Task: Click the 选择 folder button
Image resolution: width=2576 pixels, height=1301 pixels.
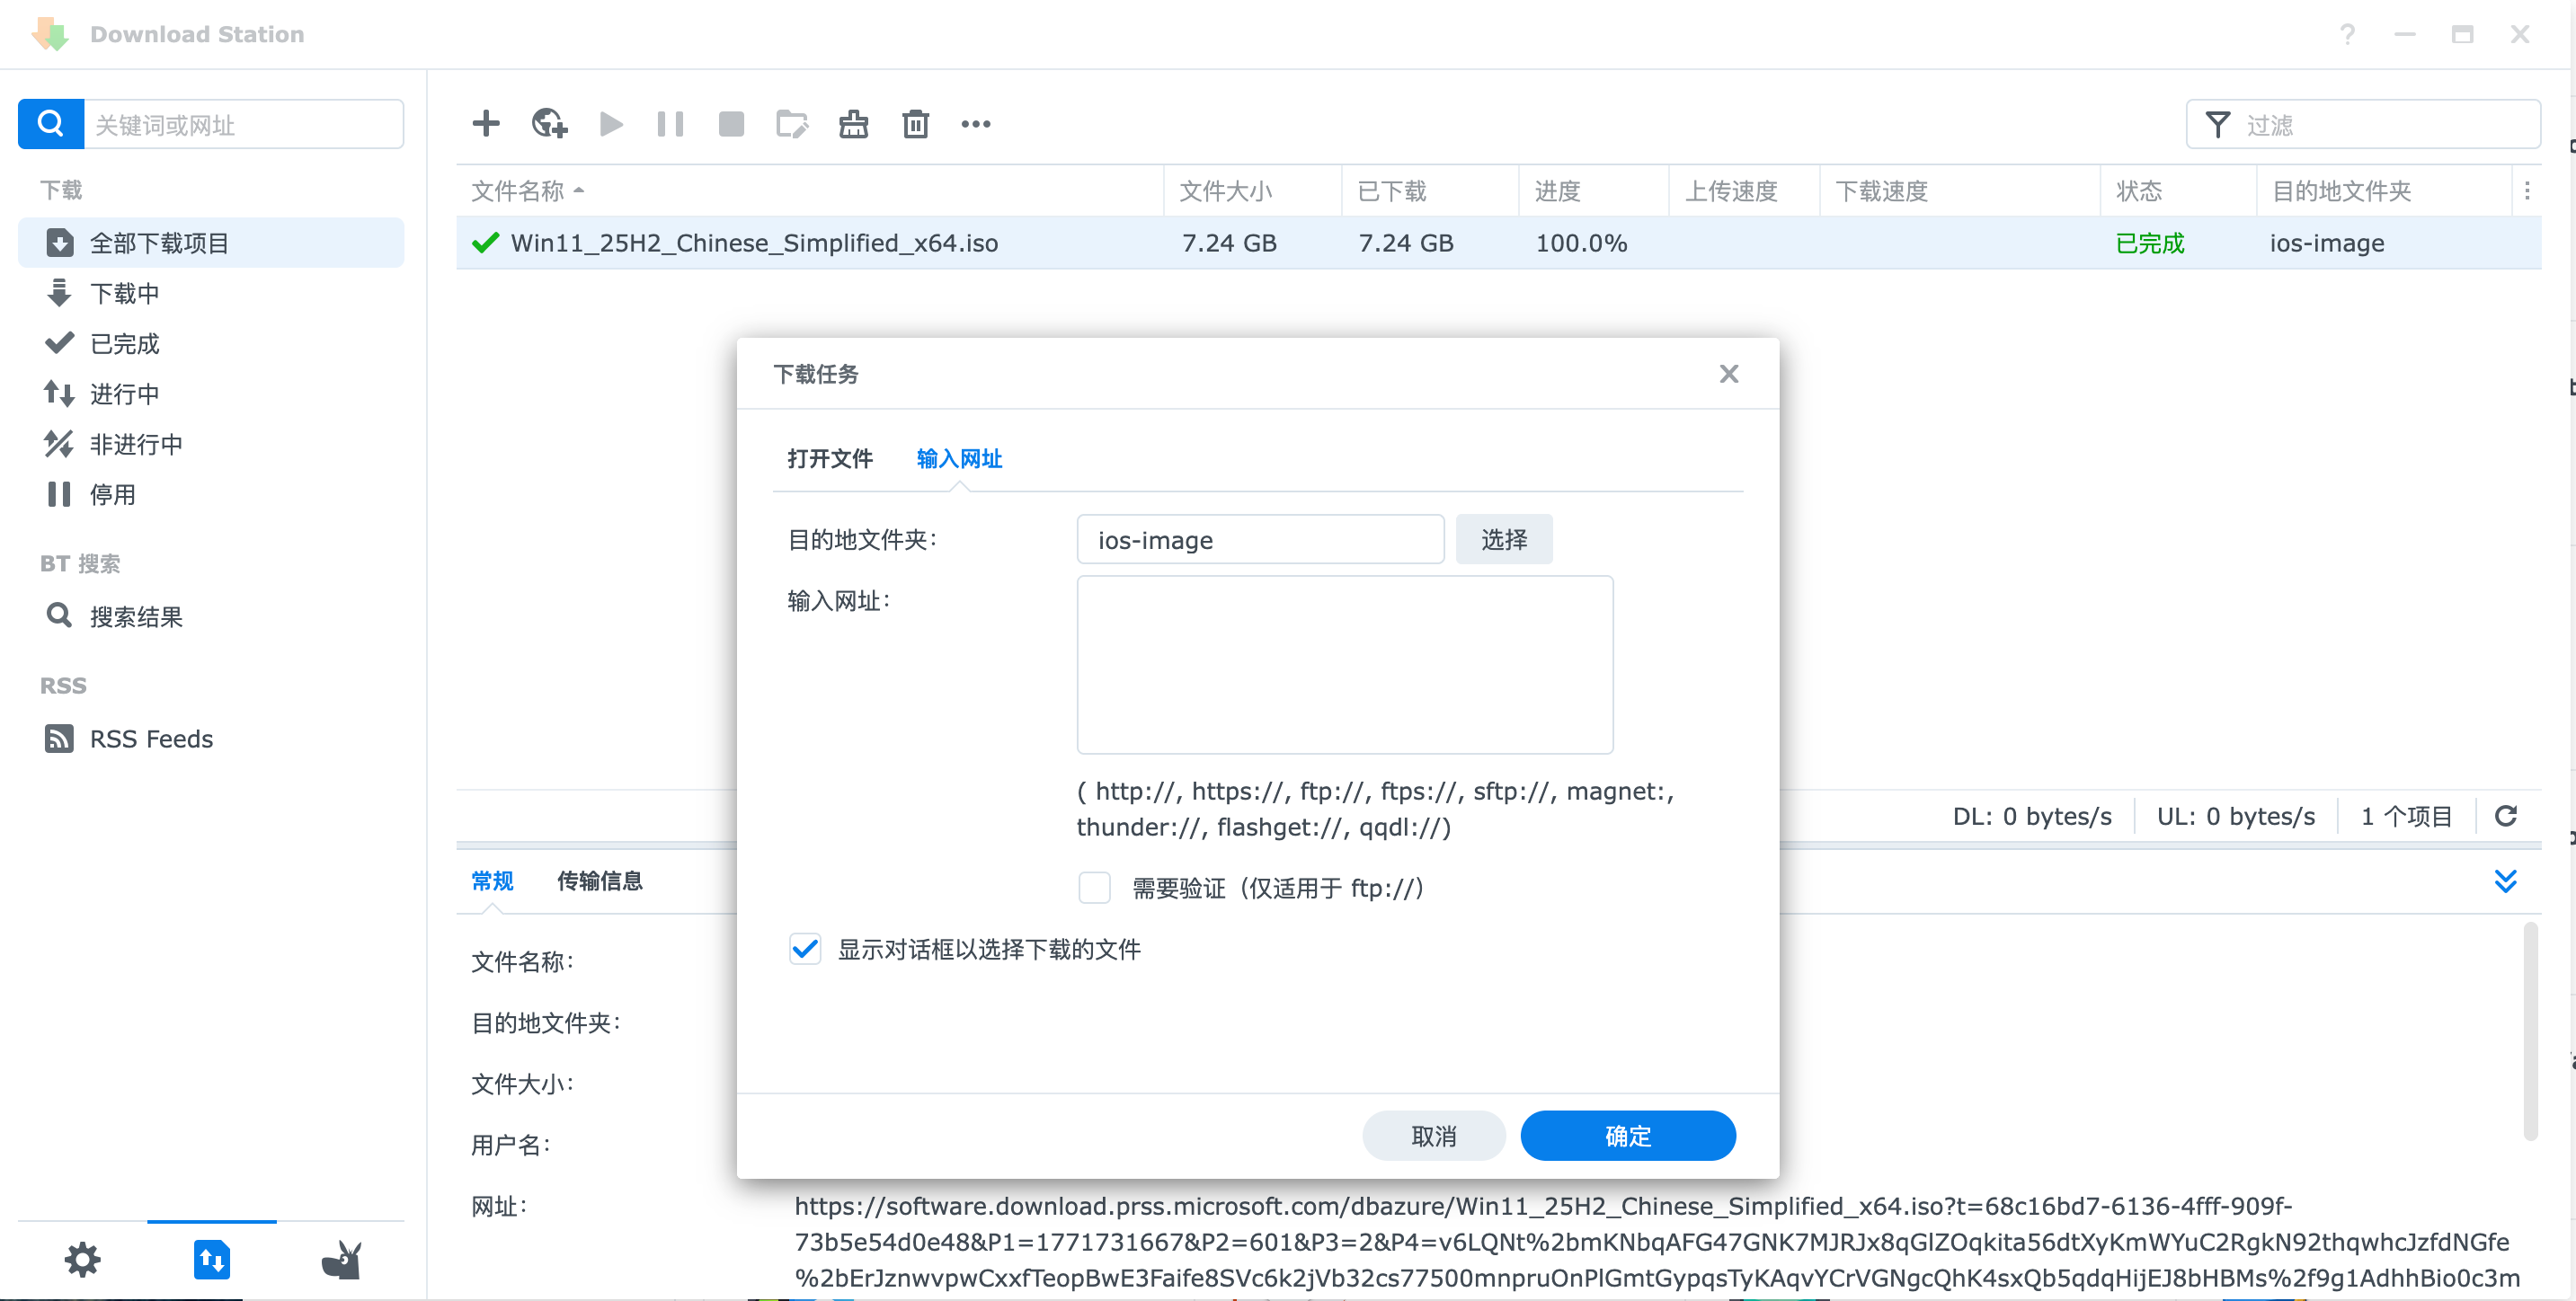Action: click(x=1503, y=540)
